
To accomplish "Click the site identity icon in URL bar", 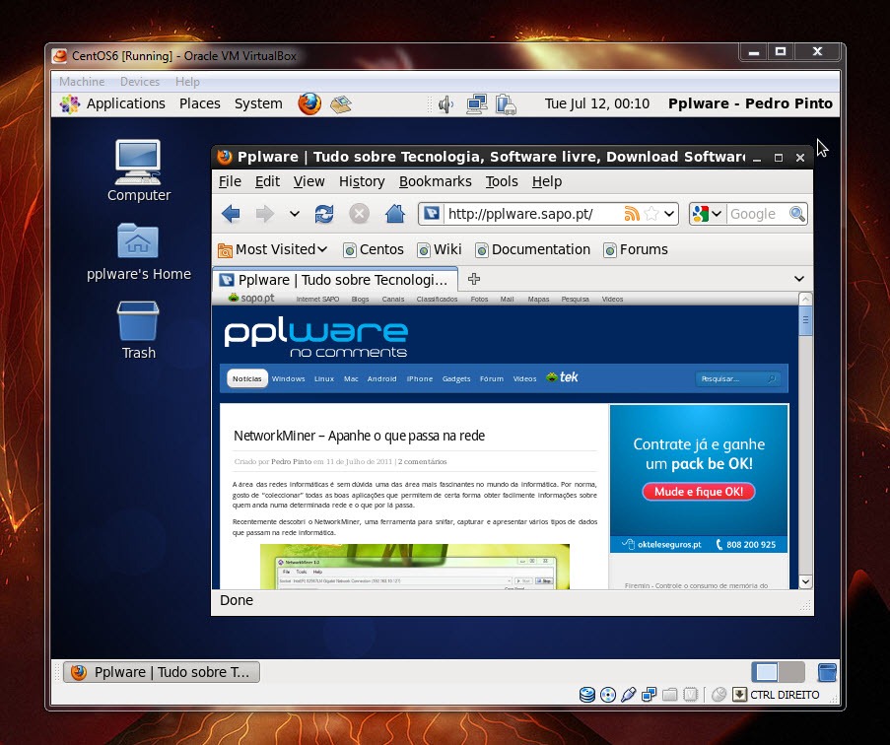I will [x=432, y=213].
